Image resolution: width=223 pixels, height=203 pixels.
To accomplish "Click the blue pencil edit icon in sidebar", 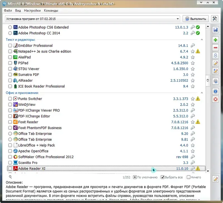I will click(x=215, y=71).
